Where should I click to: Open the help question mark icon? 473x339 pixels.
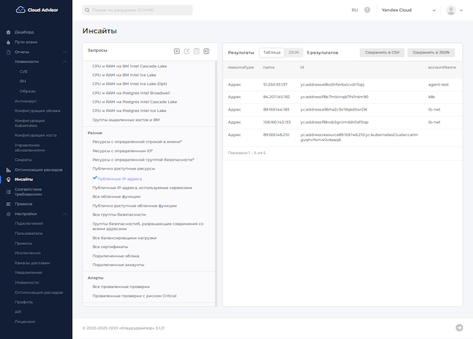(367, 10)
